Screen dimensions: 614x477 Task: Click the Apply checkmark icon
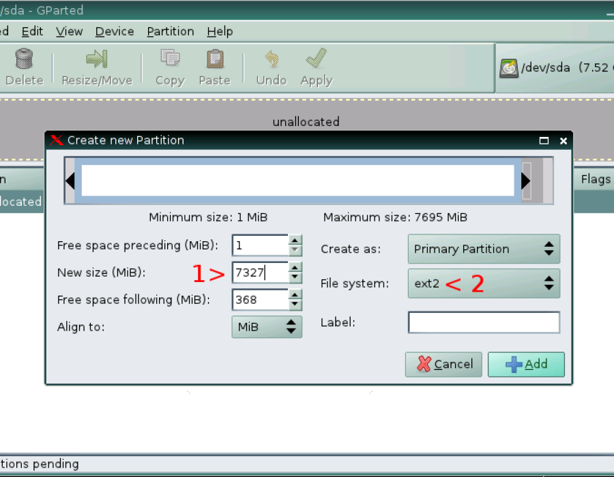tap(317, 58)
